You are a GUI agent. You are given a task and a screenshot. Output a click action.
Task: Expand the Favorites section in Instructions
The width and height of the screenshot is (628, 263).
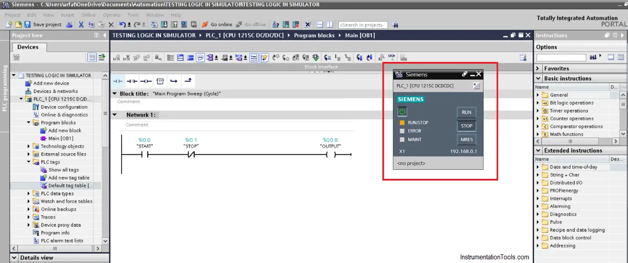[x=538, y=69]
